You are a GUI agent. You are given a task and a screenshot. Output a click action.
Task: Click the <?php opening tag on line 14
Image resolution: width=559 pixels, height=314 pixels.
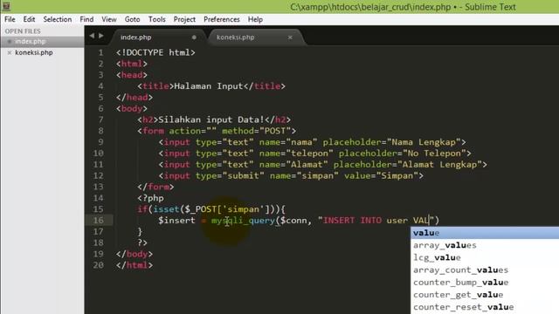(x=150, y=198)
